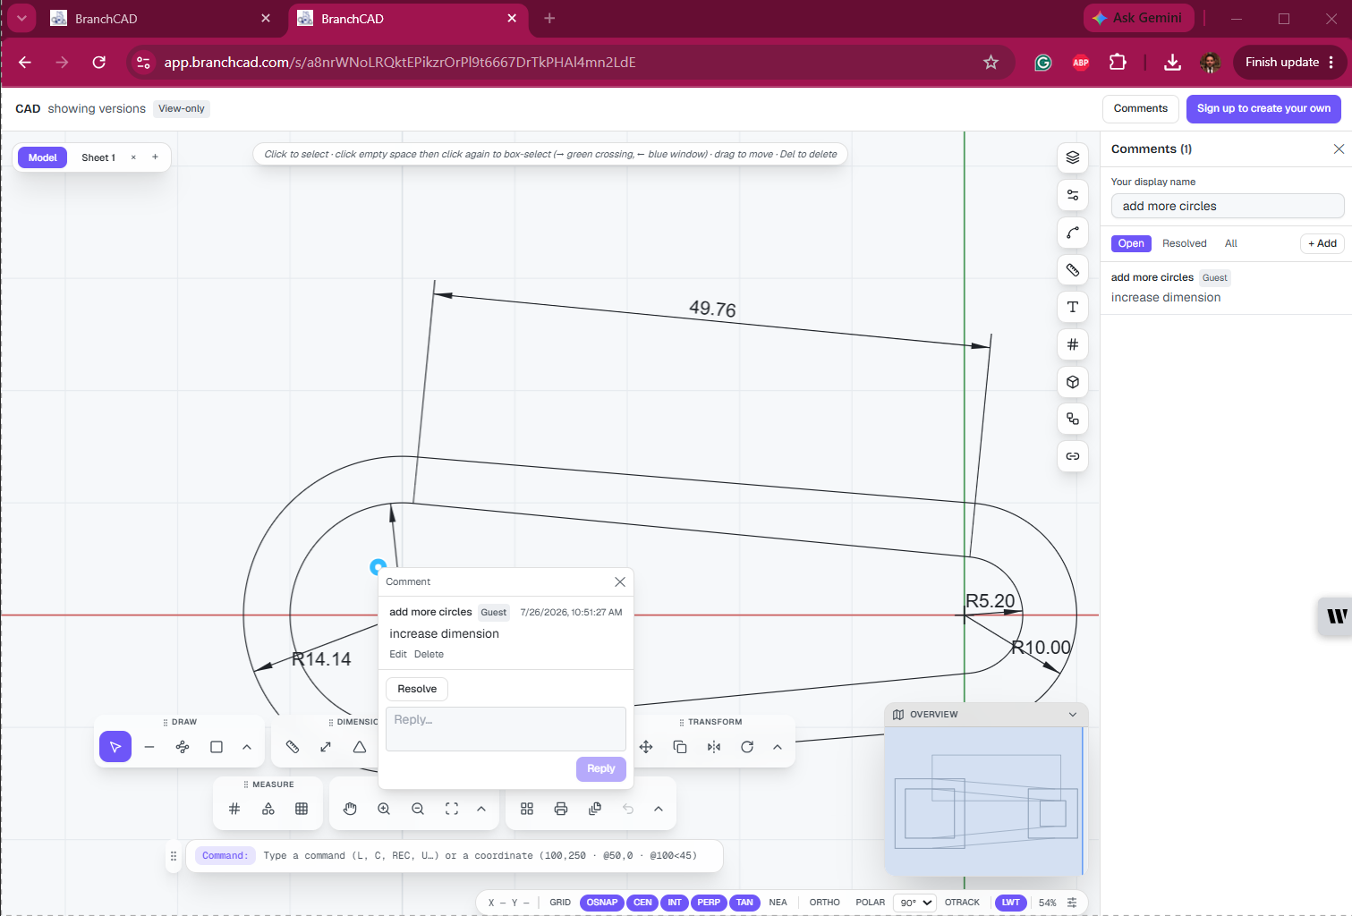
Task: Click the four-squares blocks icon
Action: (x=527, y=809)
